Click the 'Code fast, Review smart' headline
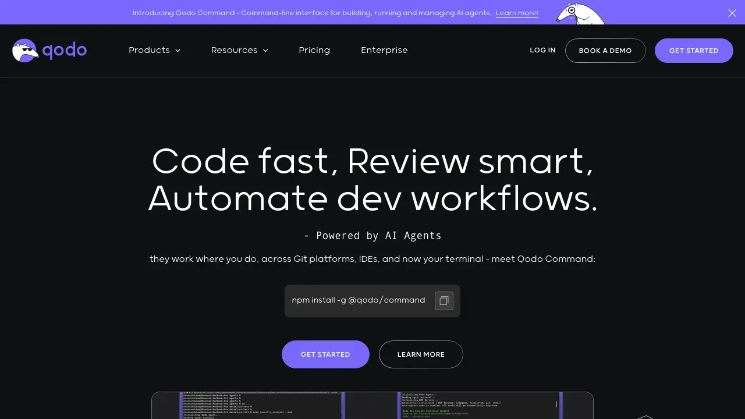The width and height of the screenshot is (745, 419). point(372,161)
